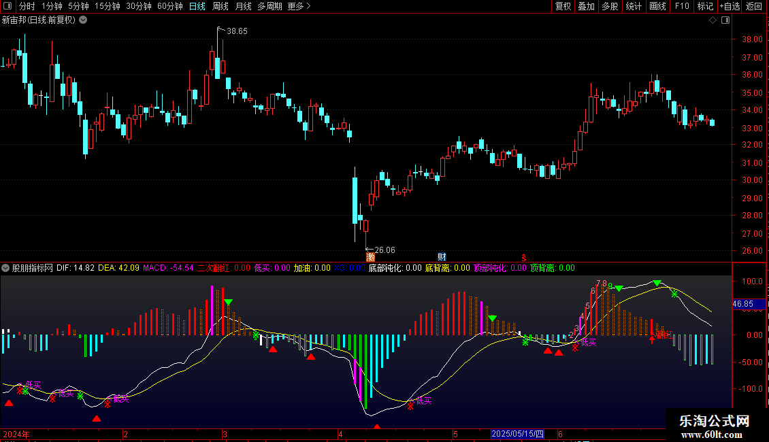The image size is (769, 442).
Task: Click the 顶背离: 0.00 label
Action: pyautogui.click(x=552, y=268)
